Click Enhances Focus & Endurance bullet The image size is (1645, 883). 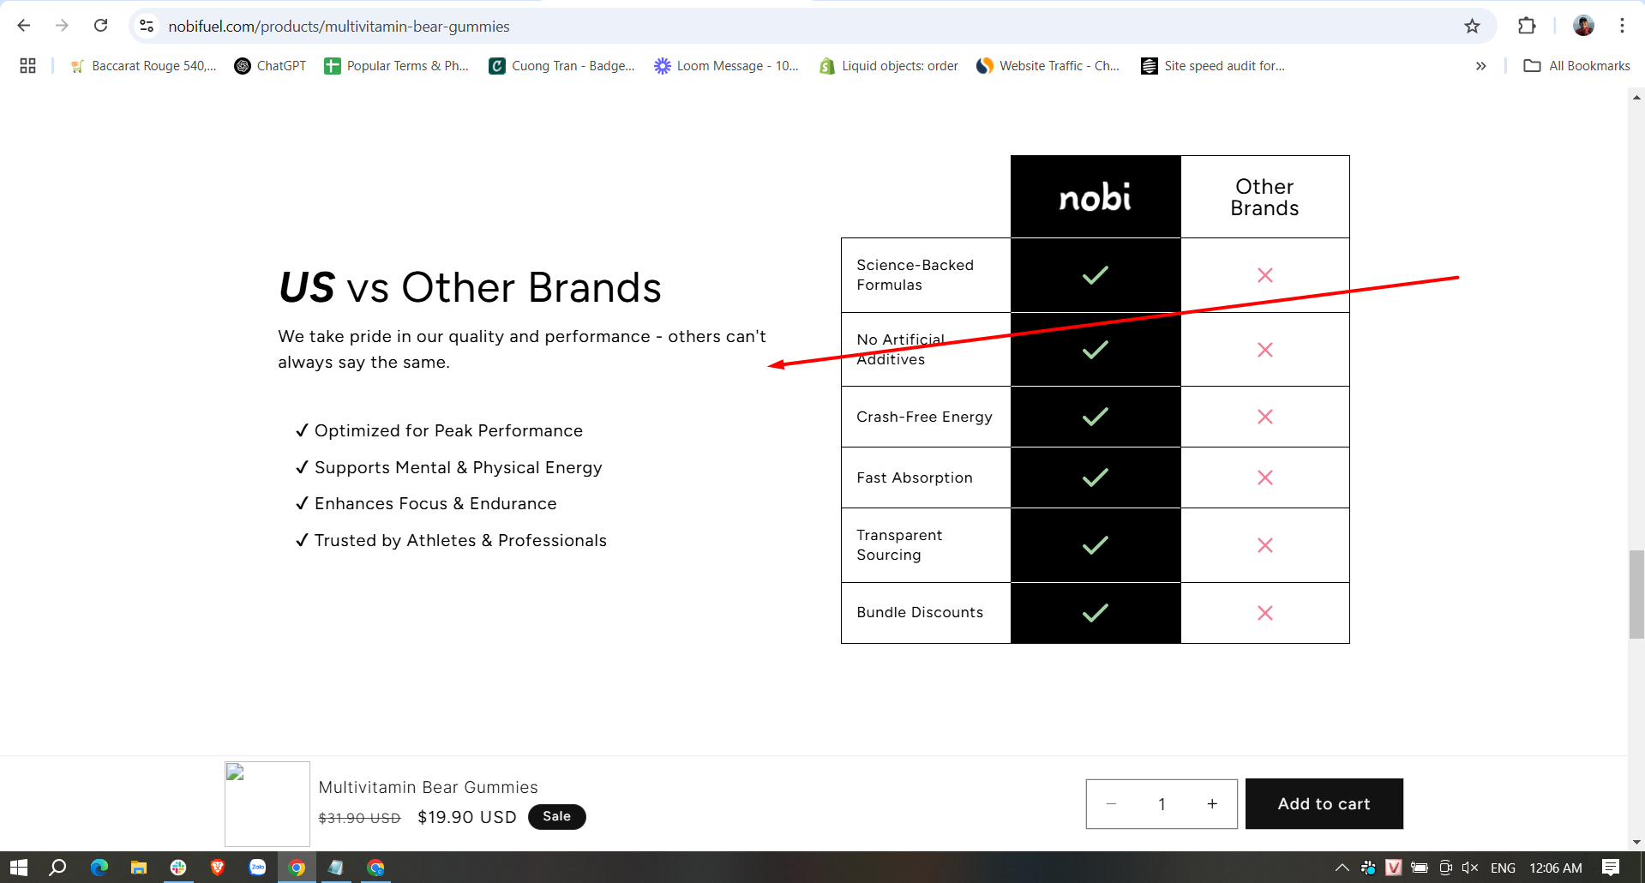(x=426, y=503)
